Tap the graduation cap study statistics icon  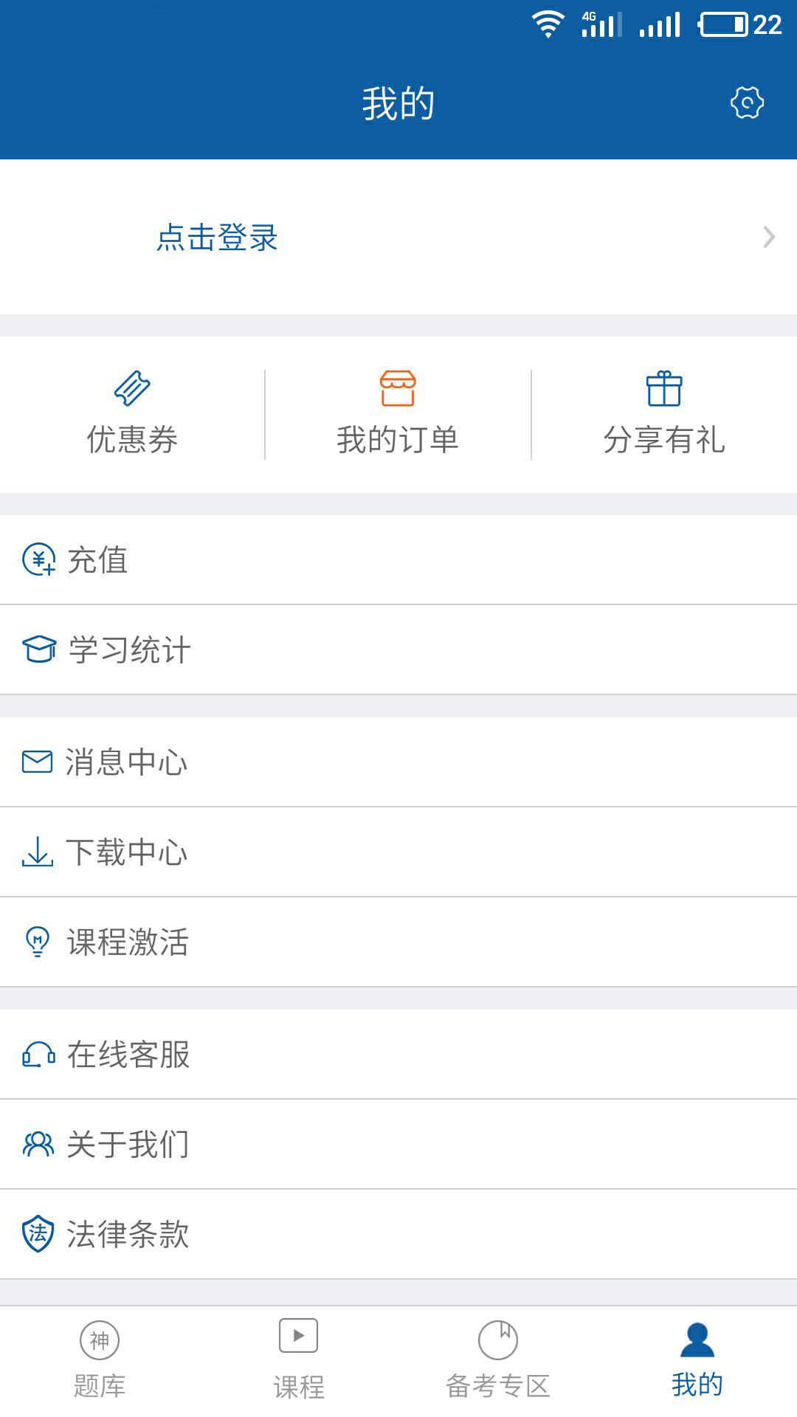[x=38, y=649]
